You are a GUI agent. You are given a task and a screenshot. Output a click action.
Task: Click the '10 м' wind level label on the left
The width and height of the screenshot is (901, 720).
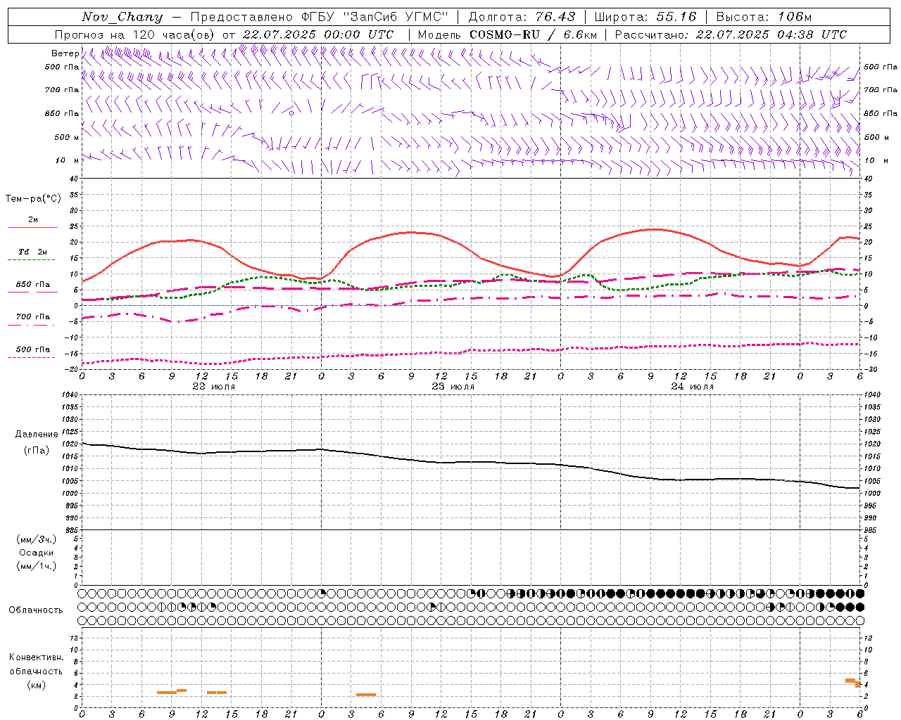pyautogui.click(x=68, y=161)
